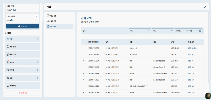211x100 pixels.
Task: Open the second 모두 filter dropdown
Action: pos(163,31)
